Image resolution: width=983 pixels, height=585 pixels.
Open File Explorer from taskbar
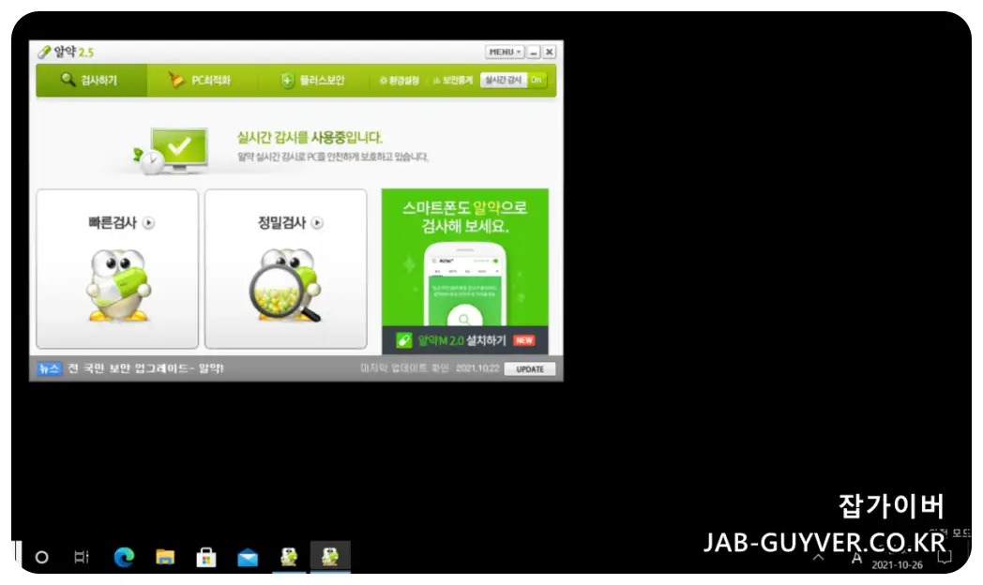pos(165,557)
